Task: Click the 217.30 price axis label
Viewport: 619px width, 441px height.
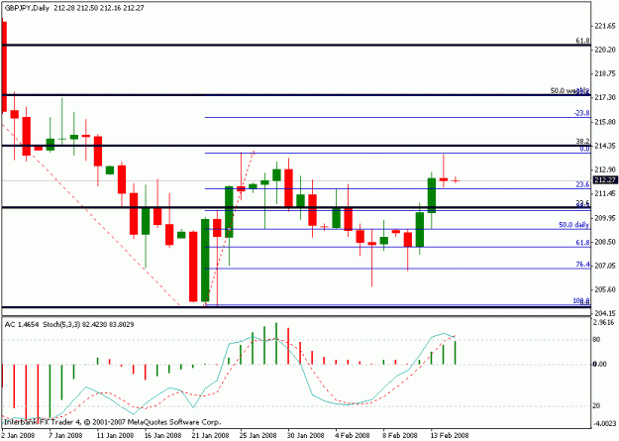Action: 604,97
